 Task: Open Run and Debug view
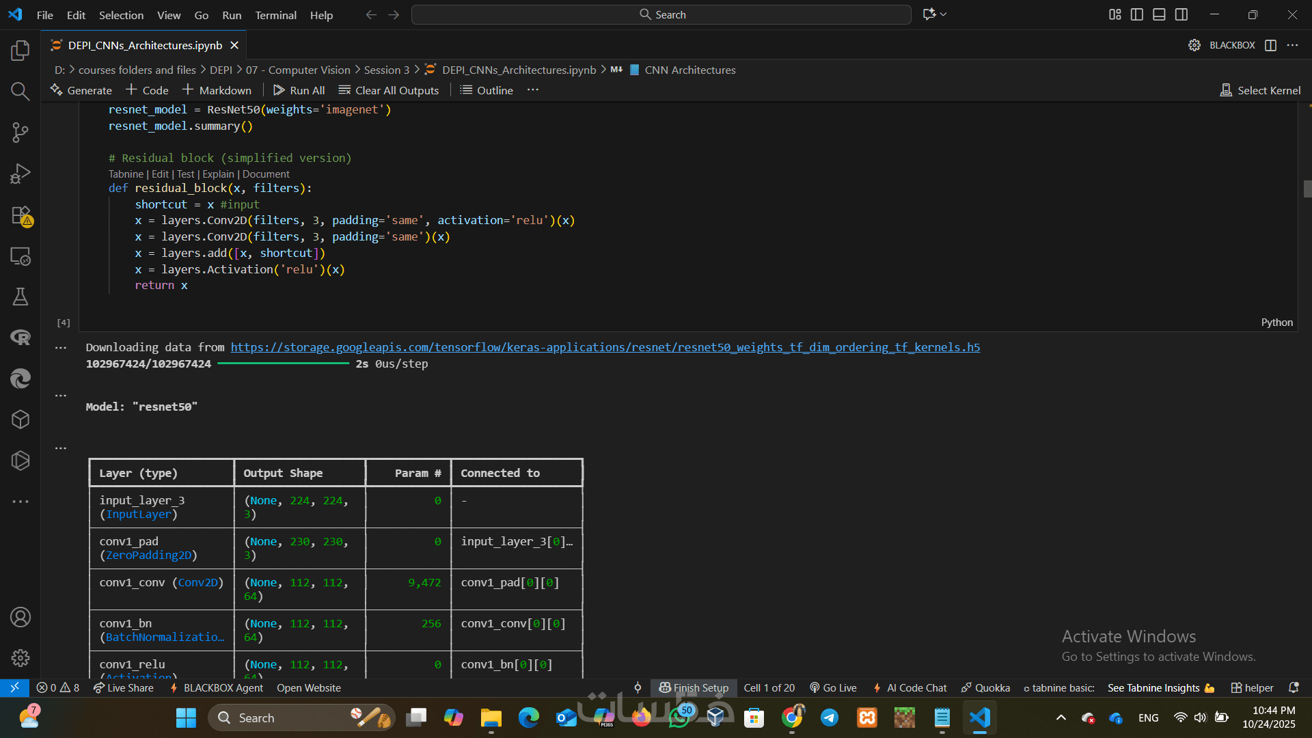[x=20, y=174]
